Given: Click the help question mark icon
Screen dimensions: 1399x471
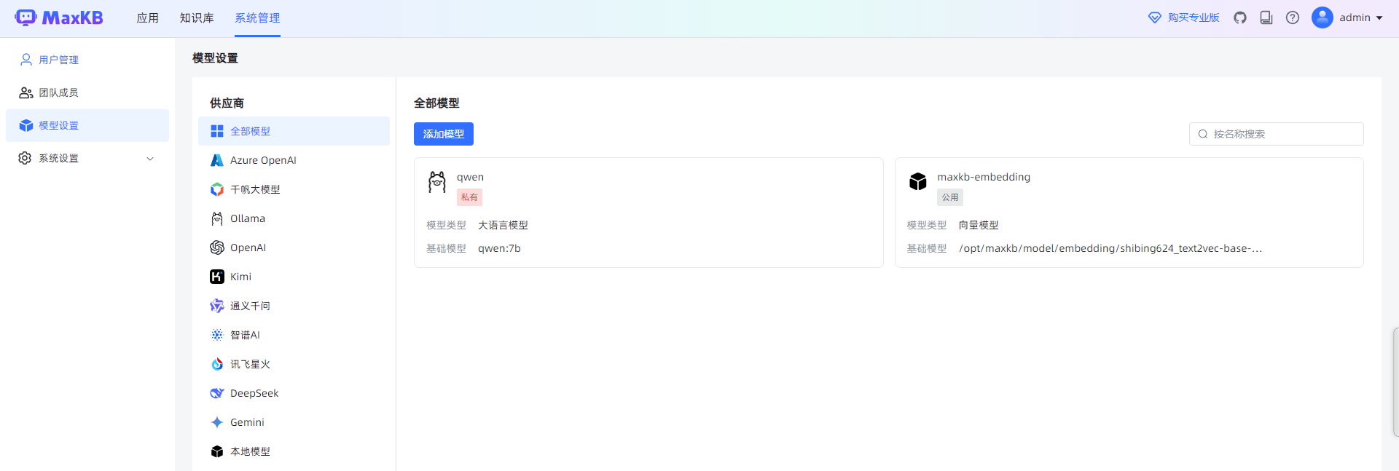Looking at the screenshot, I should [1292, 17].
